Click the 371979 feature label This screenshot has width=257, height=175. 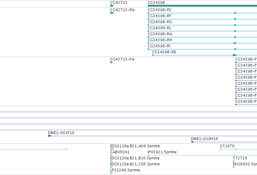point(227,146)
